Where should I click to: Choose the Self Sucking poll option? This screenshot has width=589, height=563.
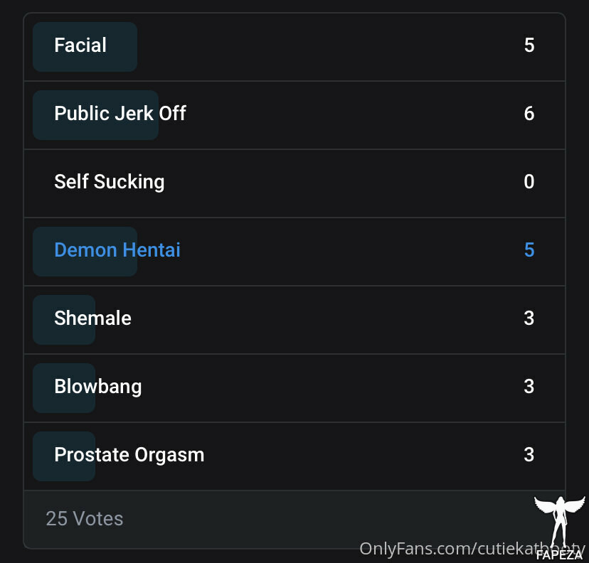294,183
